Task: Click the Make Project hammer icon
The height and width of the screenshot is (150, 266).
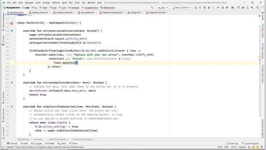Action: tap(152, 7)
